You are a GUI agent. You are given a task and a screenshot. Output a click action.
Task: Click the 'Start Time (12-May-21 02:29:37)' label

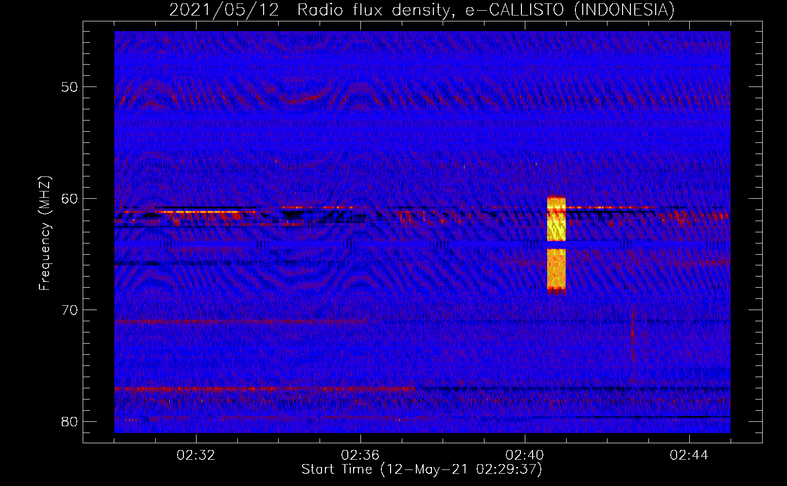point(422,469)
